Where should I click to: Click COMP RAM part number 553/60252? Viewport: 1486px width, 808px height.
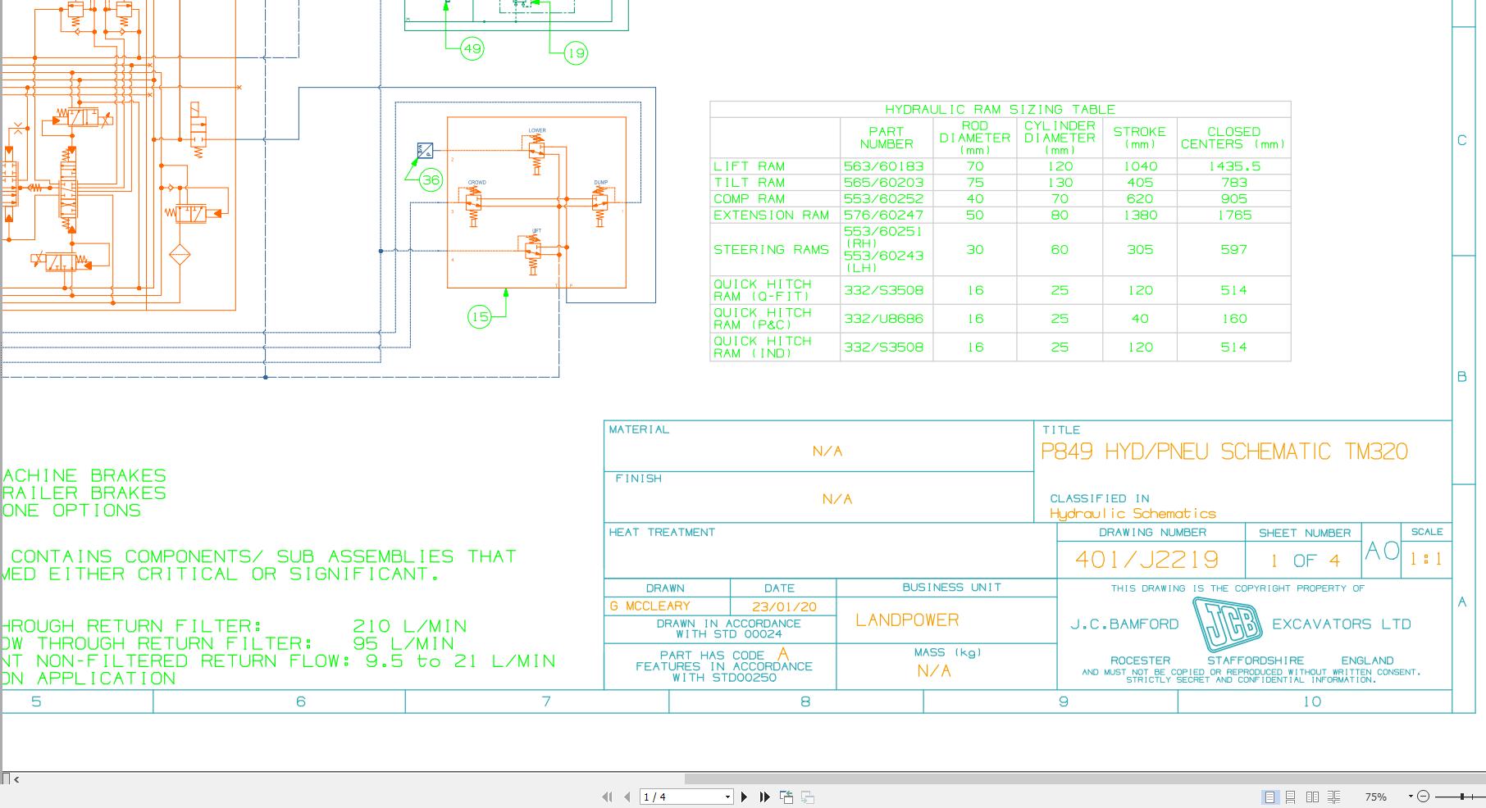pos(883,199)
